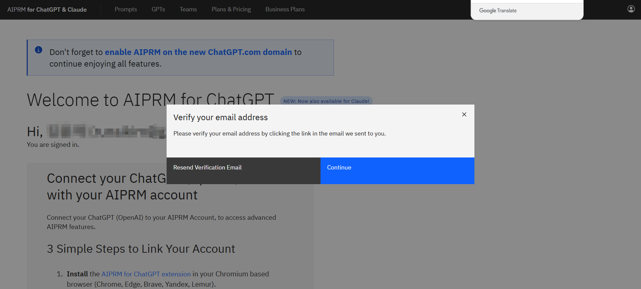This screenshot has height=289, width=641.
Task: Click the '3 Simple Steps to Link Your Account' heading
Action: (141, 249)
